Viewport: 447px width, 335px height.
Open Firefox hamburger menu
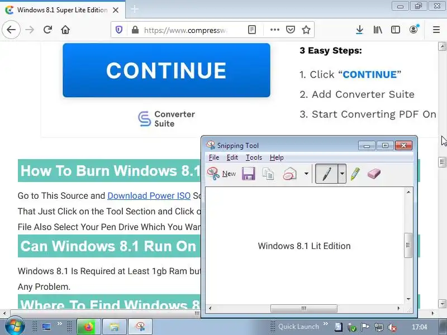tap(436, 30)
